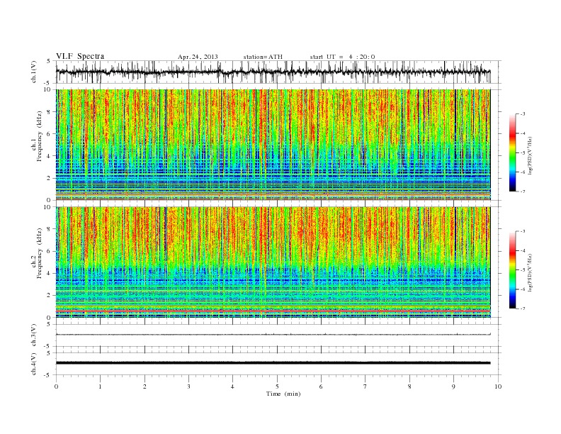561x434 pixels.
Task: Click the ch.1 colorbar -5 tick label
Action: point(523,153)
